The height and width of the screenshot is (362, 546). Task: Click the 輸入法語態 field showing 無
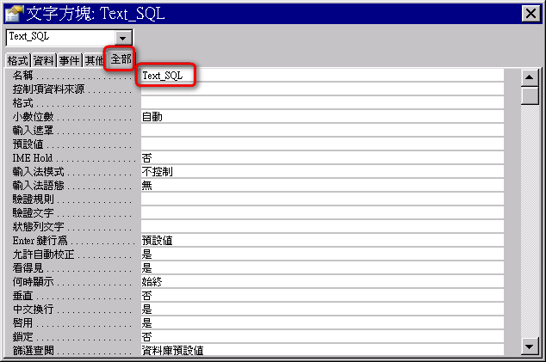tap(322, 186)
